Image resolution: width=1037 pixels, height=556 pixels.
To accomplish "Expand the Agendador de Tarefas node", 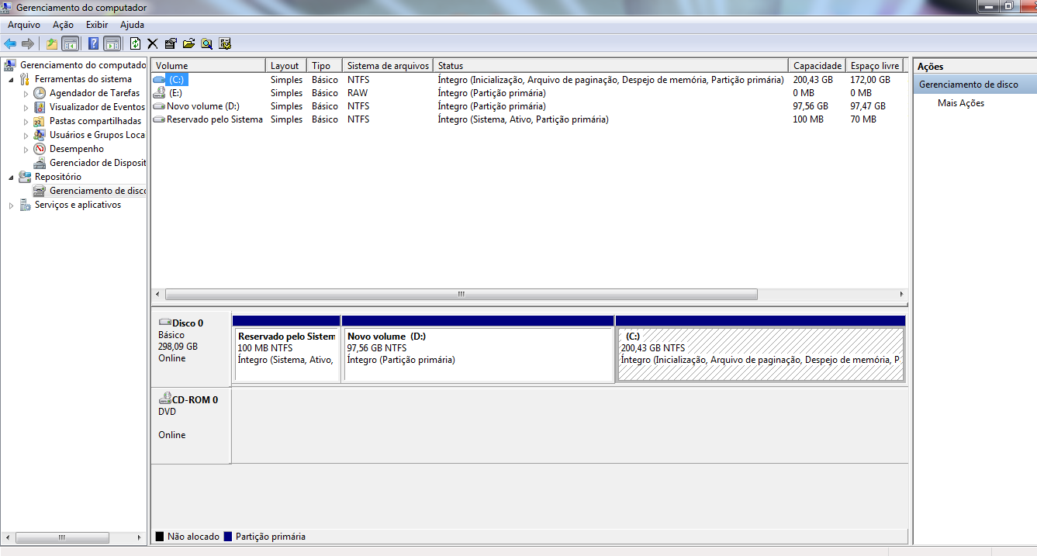I will [26, 93].
